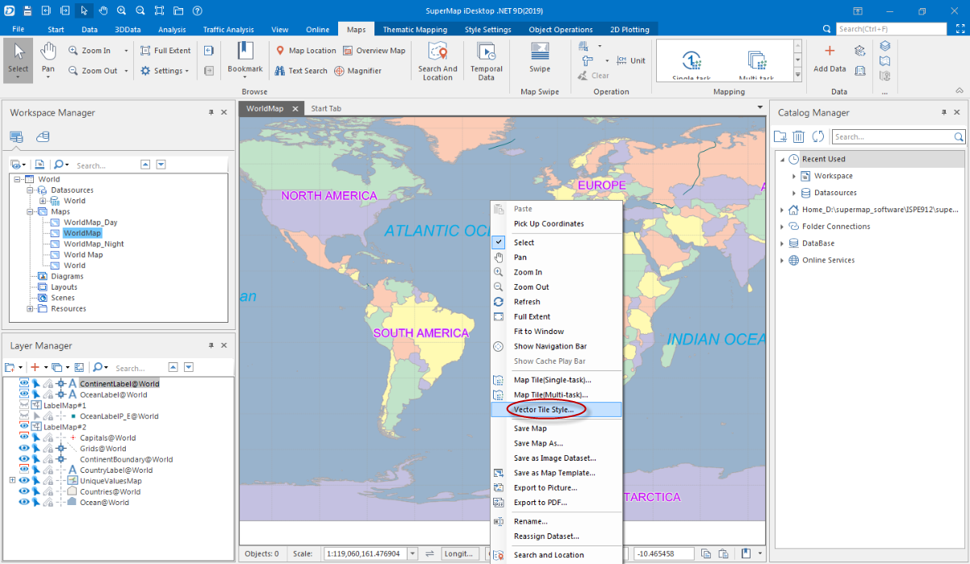
Task: Click the Search And Location icon
Action: tap(437, 60)
